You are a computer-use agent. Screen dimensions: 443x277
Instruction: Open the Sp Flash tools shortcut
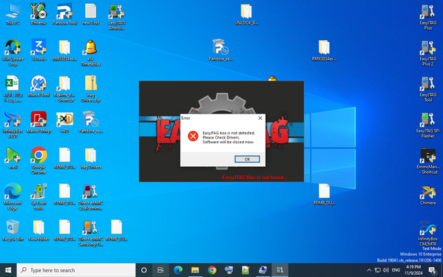tap(39, 197)
